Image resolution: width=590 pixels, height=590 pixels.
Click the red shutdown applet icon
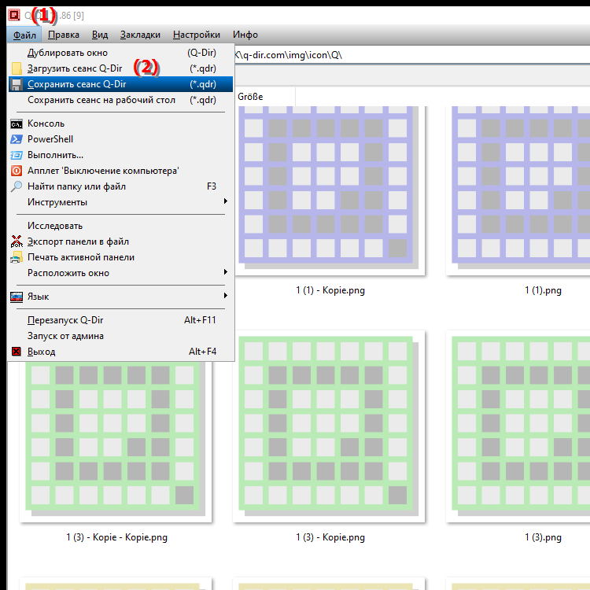pos(17,171)
